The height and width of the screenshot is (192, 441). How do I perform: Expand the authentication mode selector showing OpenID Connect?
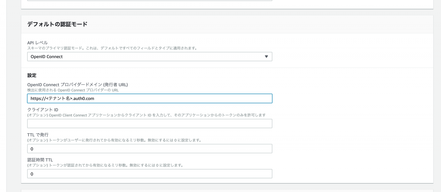(150, 56)
